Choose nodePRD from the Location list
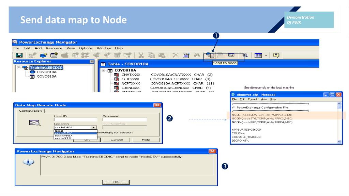 coord(75,135)
